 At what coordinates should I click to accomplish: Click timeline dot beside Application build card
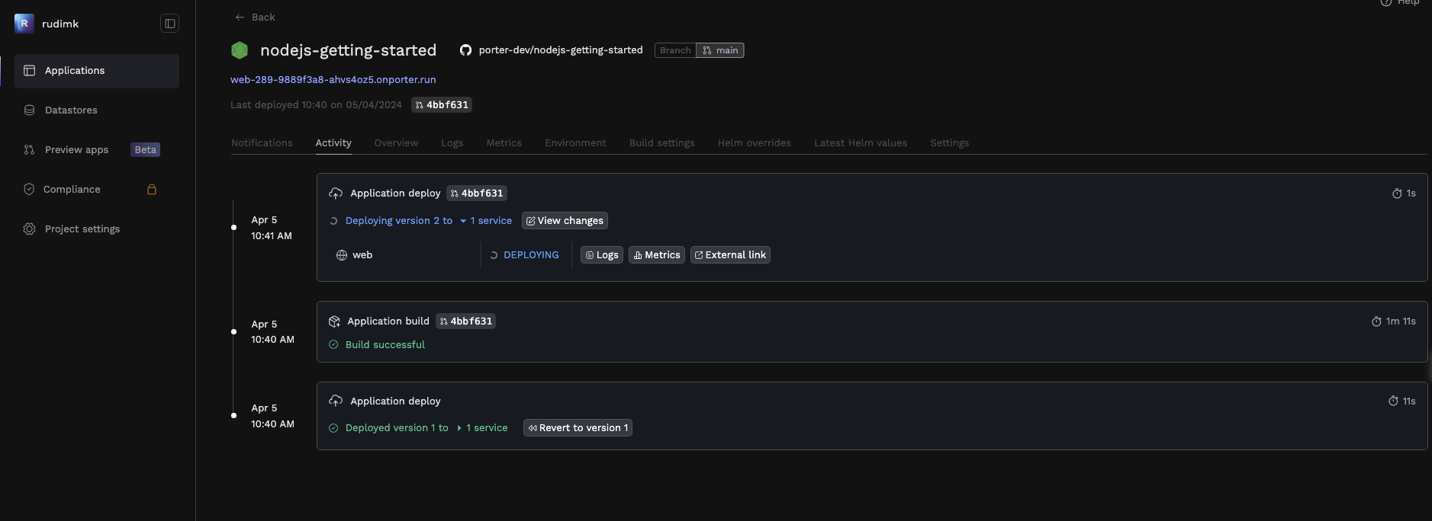tap(233, 331)
